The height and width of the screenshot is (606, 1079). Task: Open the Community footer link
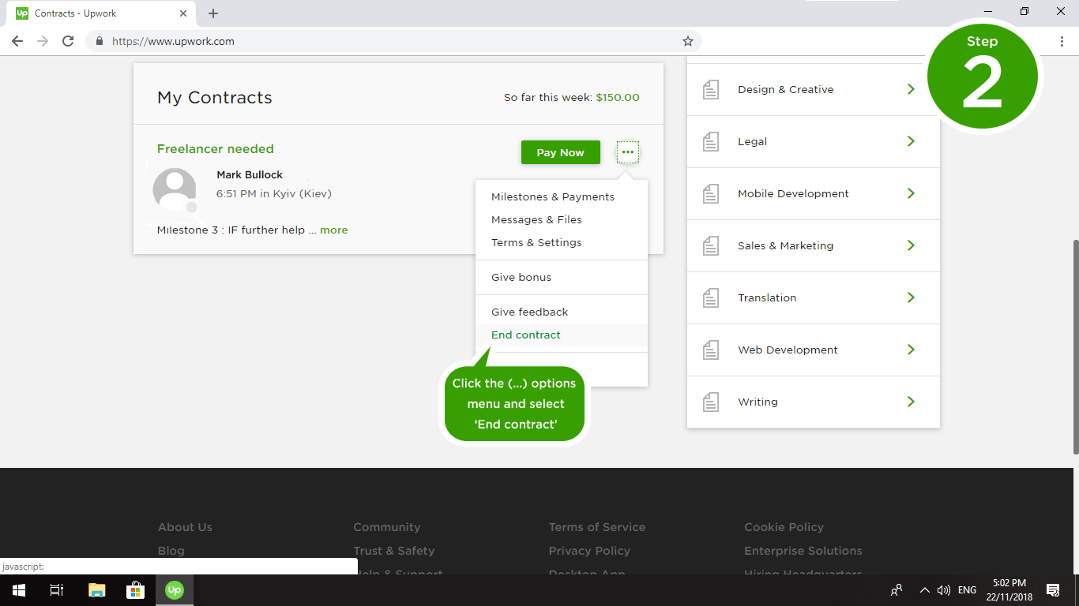(387, 527)
